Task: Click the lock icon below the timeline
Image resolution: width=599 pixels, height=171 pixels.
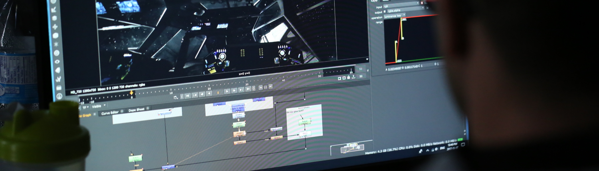Action: tap(349, 78)
